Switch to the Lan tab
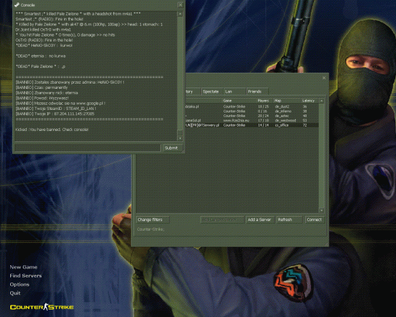Viewport: 396px width, 317px height. (x=234, y=91)
